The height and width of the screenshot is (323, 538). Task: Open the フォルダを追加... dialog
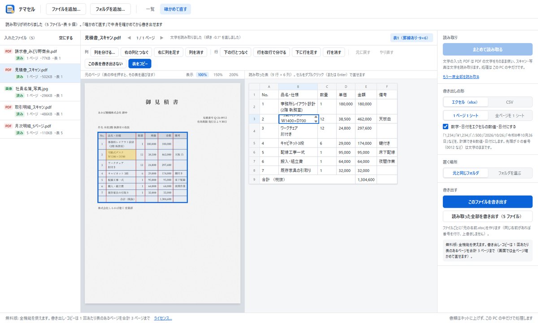point(110,9)
